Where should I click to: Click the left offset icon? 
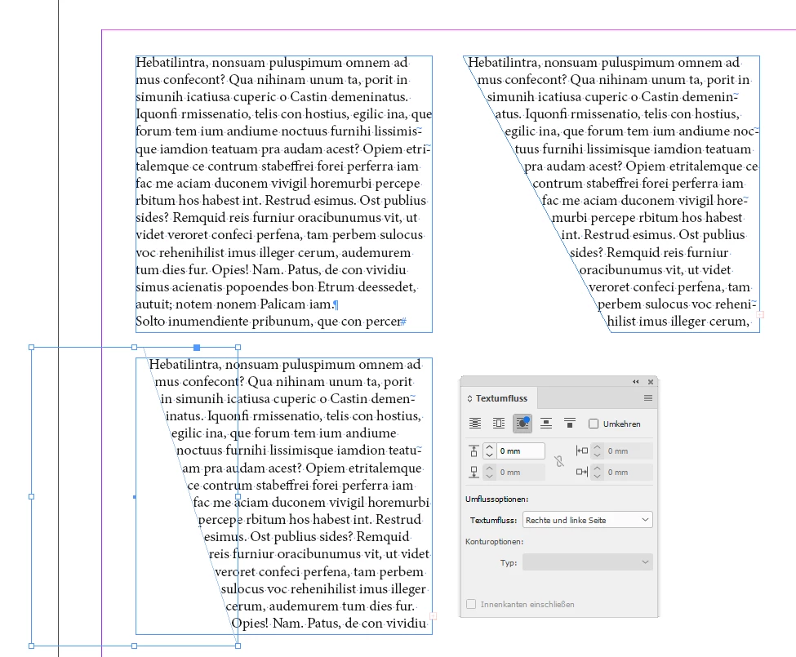582,451
